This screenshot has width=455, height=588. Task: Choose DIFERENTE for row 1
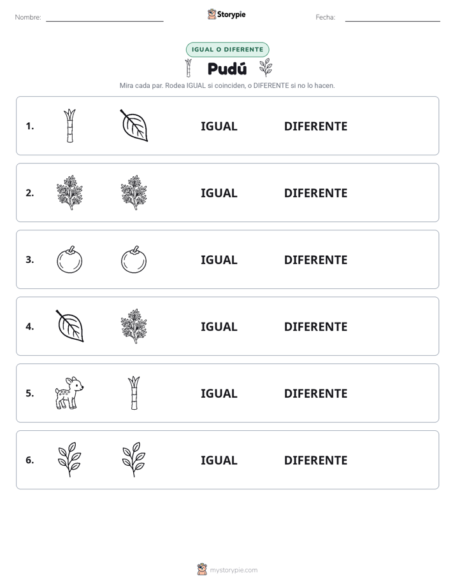pos(315,126)
